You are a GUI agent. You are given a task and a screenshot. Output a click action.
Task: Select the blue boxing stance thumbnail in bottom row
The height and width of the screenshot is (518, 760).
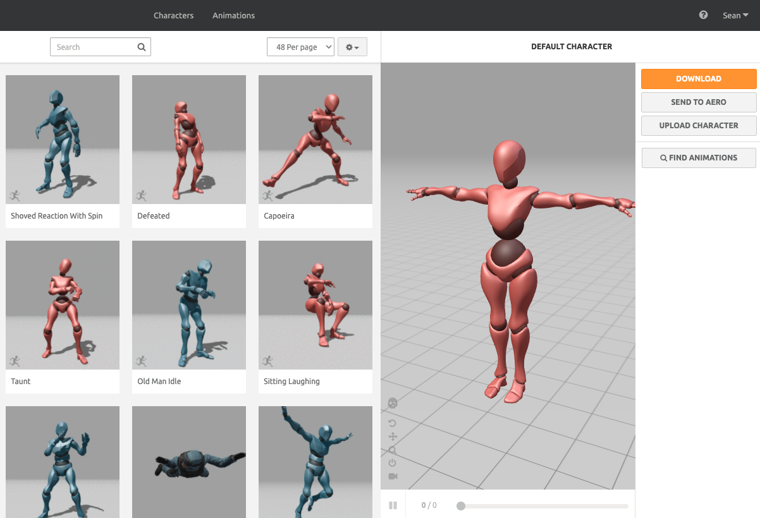[63, 462]
